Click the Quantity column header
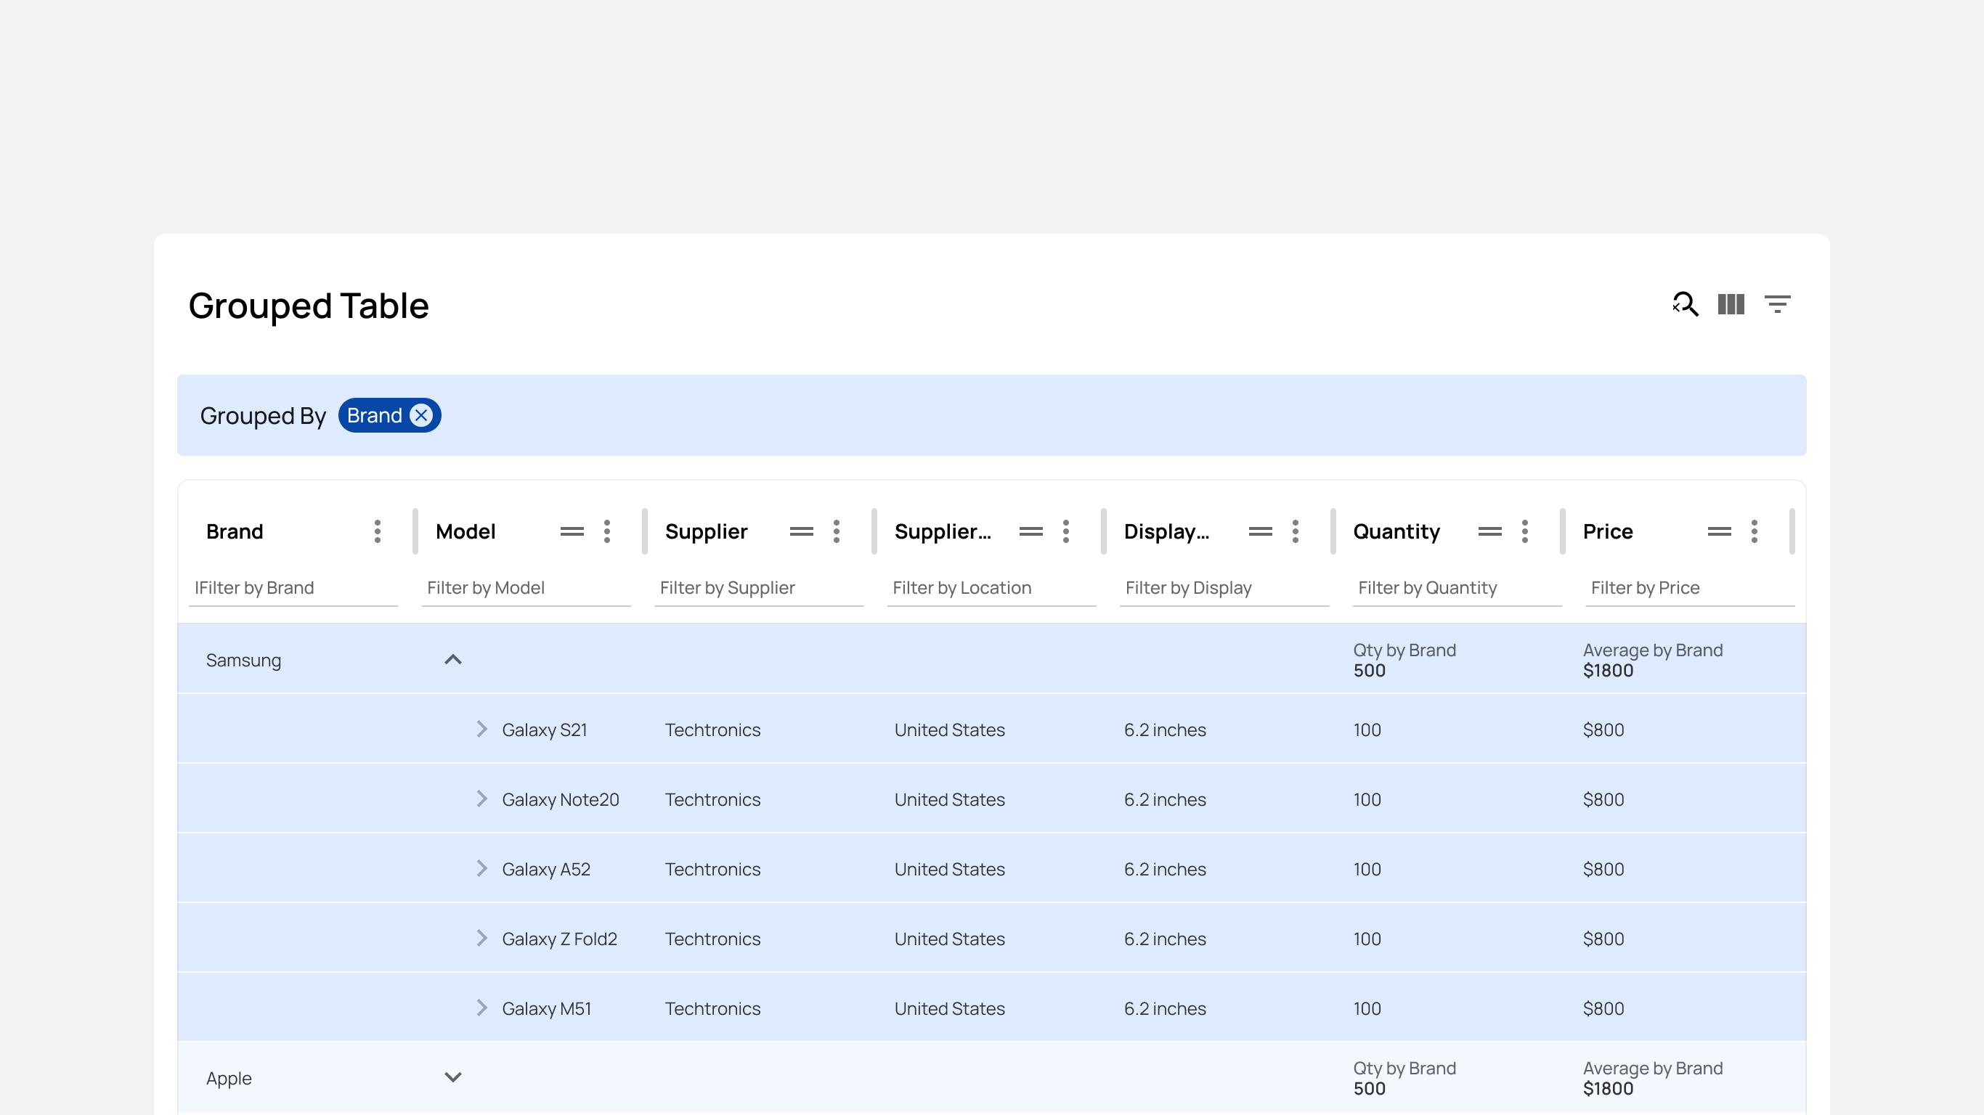The image size is (1984, 1115). coord(1396,531)
